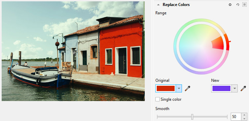Click the Smooth slider handle
The image size is (249, 121).
[x=192, y=117]
